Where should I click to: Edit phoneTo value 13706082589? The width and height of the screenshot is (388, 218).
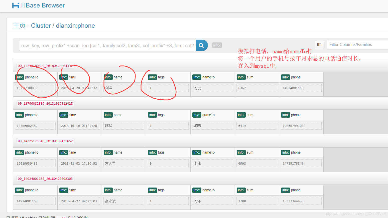[x=35, y=126]
